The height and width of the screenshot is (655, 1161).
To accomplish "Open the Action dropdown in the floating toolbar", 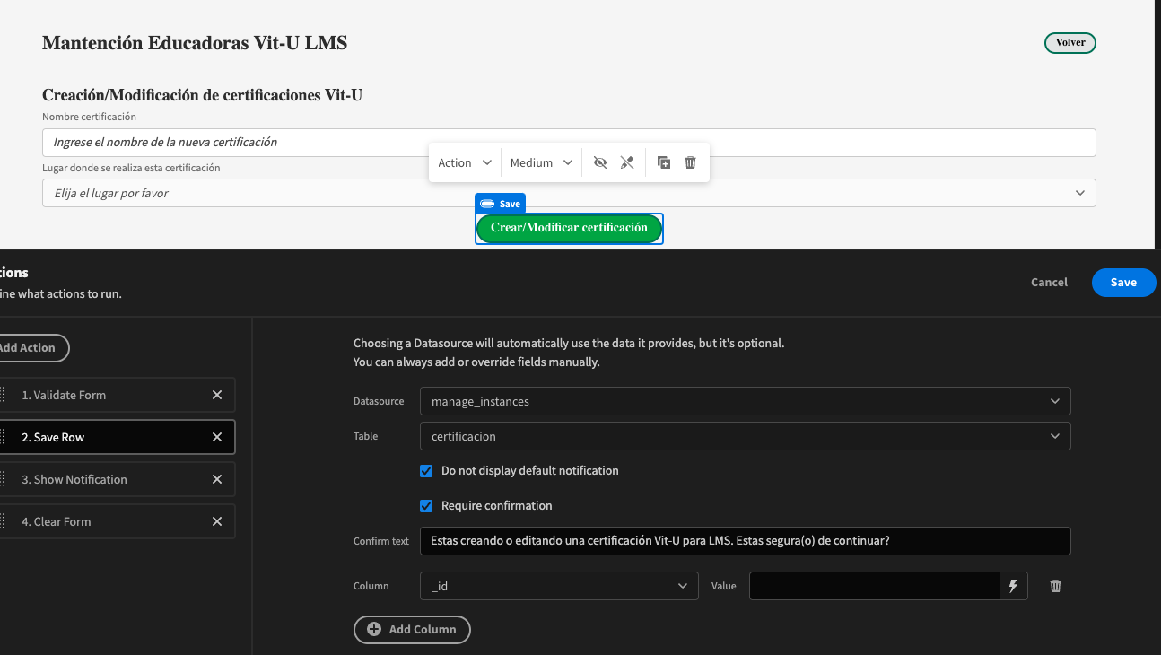I will click(464, 162).
